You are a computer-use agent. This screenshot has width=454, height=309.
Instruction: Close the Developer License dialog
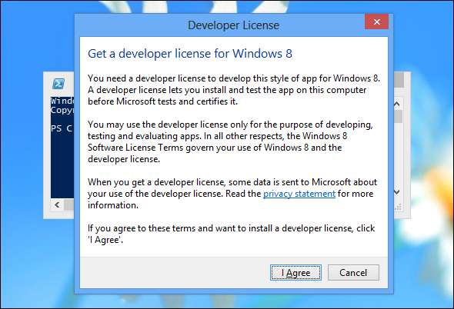pyautogui.click(x=376, y=22)
